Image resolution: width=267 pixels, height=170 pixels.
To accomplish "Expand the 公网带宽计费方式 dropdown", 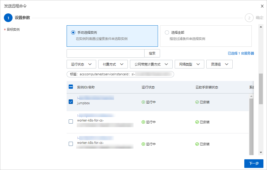I will [151, 64].
